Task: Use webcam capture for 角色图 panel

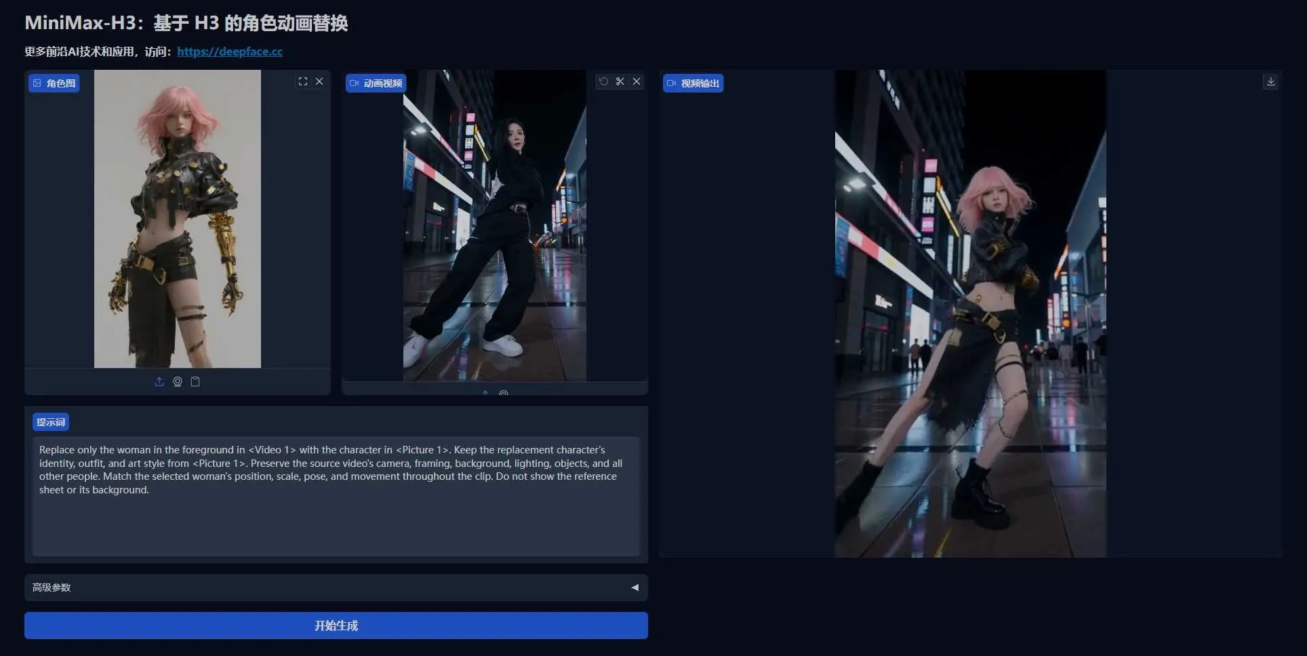Action: coord(178,382)
